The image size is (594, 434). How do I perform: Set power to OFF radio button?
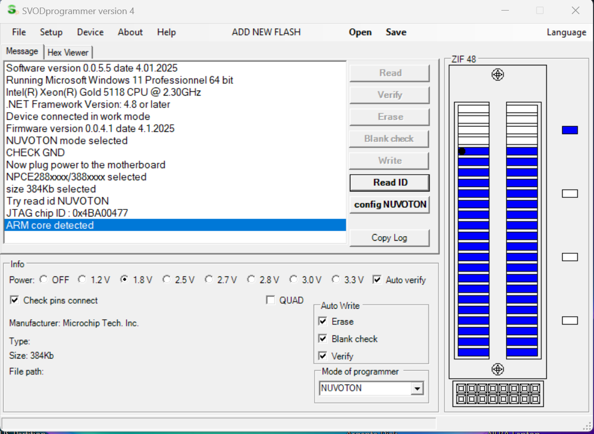coord(44,279)
